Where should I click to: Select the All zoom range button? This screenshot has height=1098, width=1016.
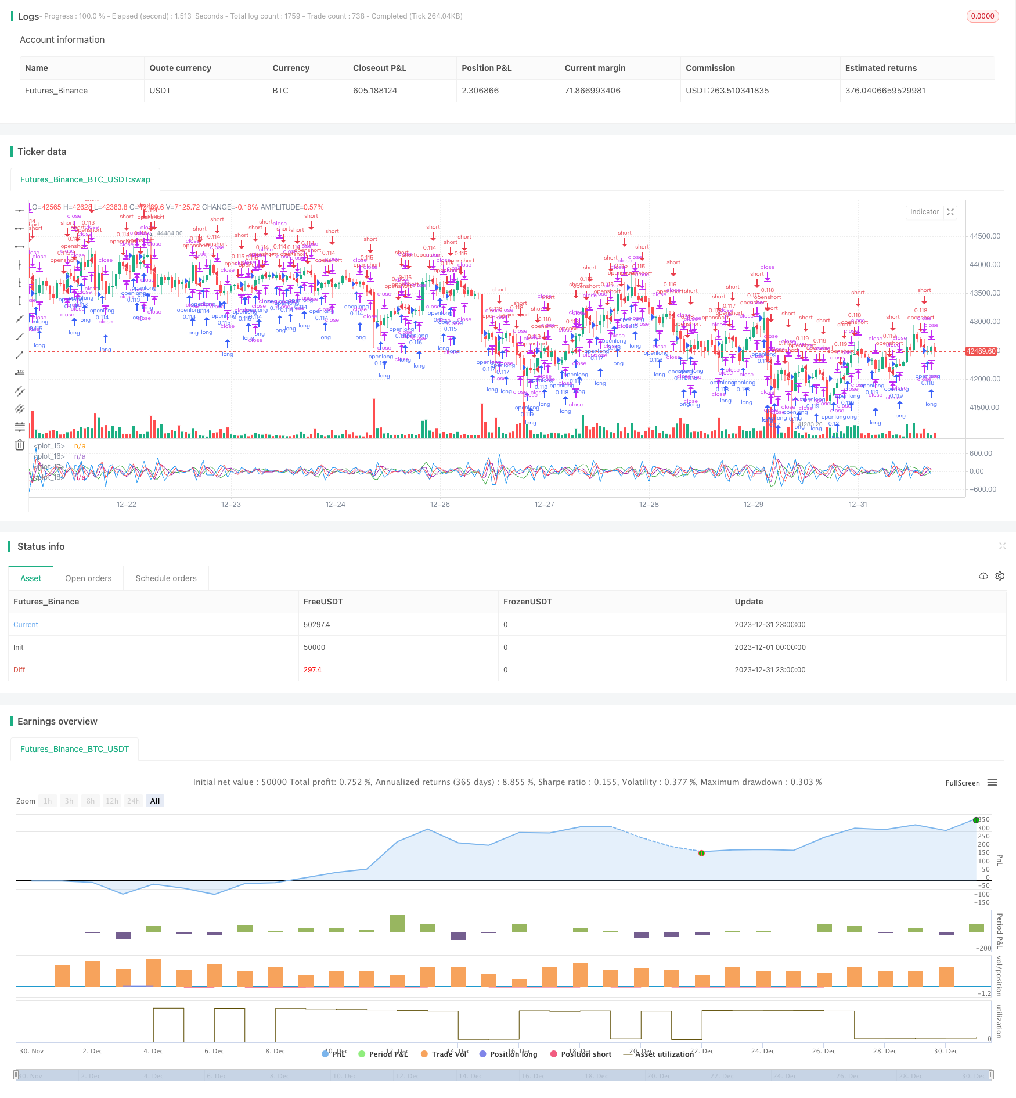(155, 801)
